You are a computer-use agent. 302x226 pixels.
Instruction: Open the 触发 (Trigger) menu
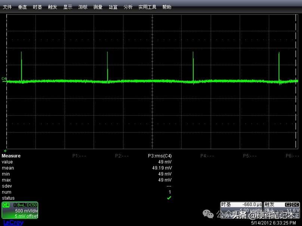click(52, 7)
